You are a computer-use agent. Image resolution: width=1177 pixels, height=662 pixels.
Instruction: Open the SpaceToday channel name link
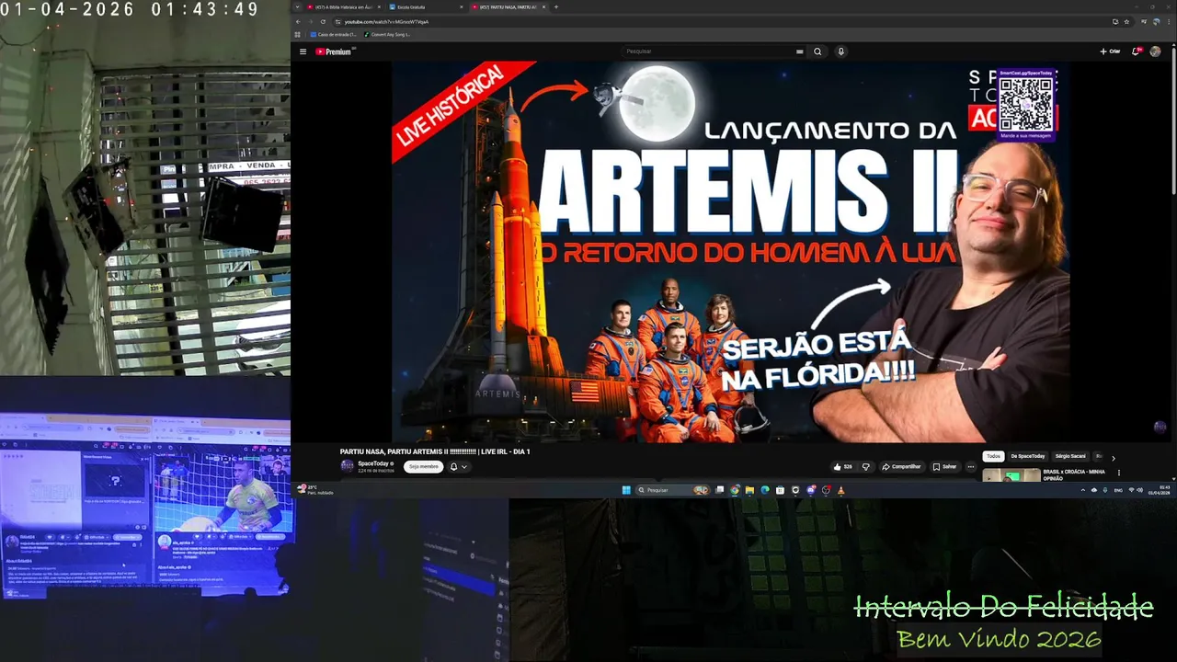(x=372, y=463)
